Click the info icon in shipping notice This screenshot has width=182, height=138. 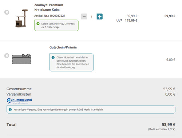tap(10, 110)
